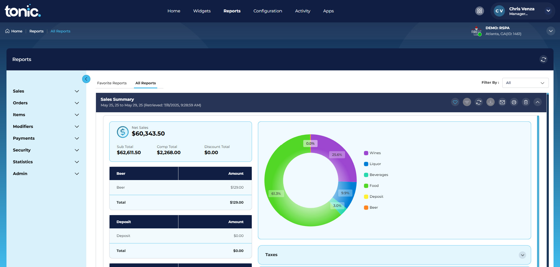Click the Reports breadcrumb link
Viewport: 560px width, 267px height.
[x=37, y=31]
